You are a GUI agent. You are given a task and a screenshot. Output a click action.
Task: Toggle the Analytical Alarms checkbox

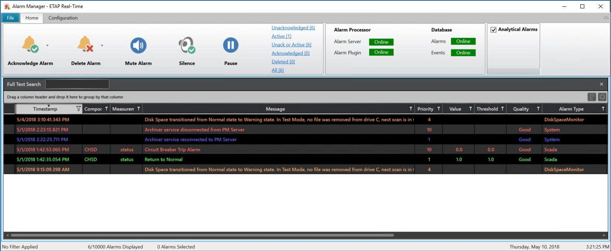coord(493,29)
